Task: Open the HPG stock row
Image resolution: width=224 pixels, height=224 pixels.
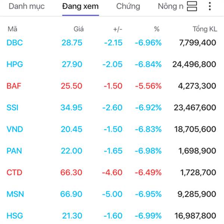Action: click(x=111, y=64)
